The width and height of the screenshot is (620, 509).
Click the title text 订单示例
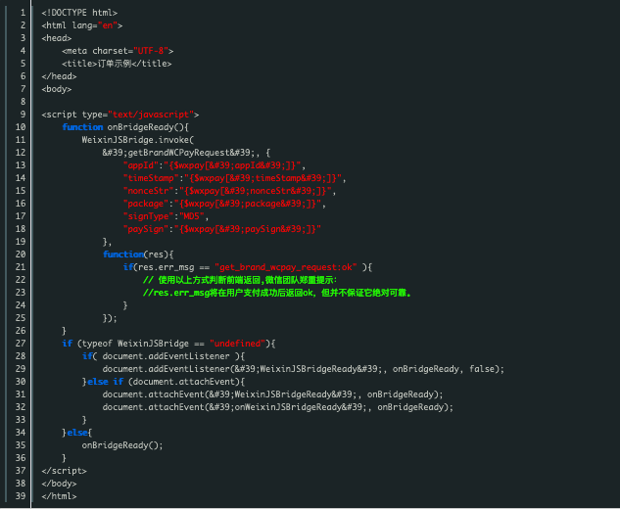(115, 64)
